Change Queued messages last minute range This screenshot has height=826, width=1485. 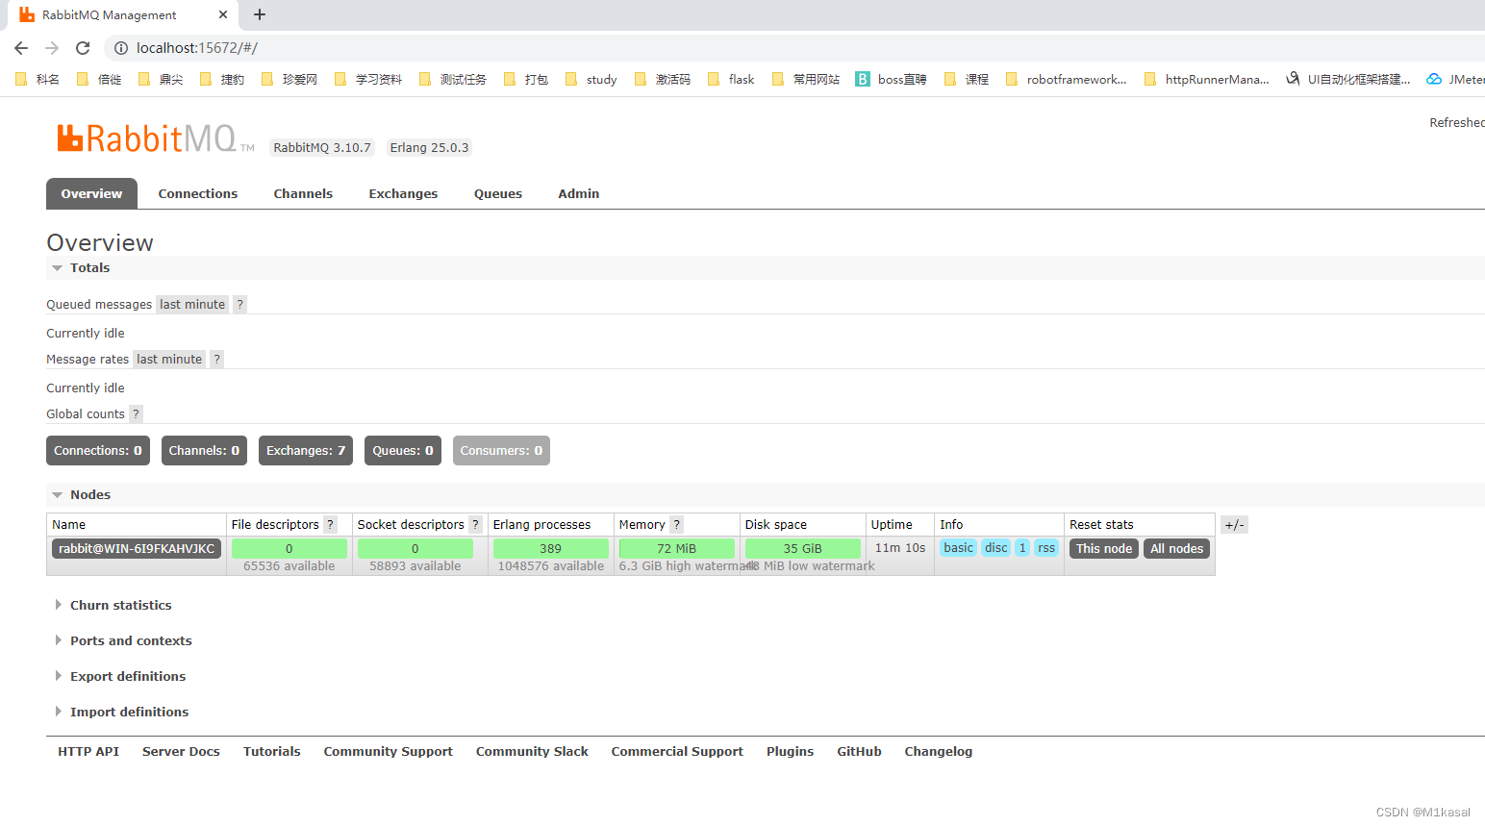click(192, 304)
